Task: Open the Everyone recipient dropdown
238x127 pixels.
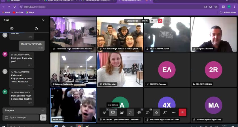Action: tap(24, 111)
